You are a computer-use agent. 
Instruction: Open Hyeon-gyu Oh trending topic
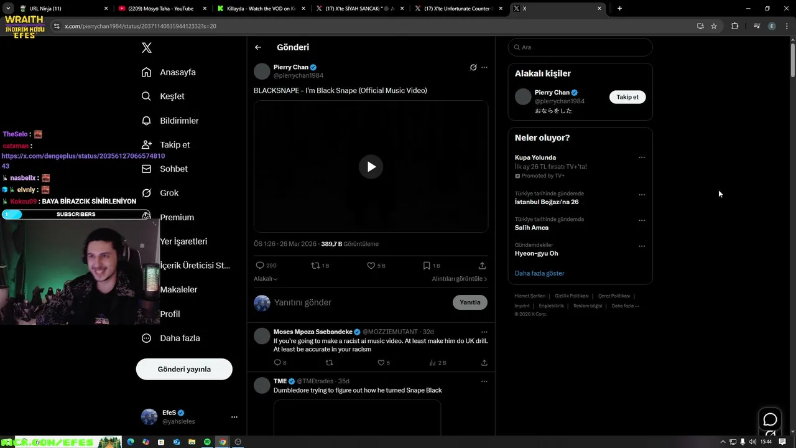point(536,253)
